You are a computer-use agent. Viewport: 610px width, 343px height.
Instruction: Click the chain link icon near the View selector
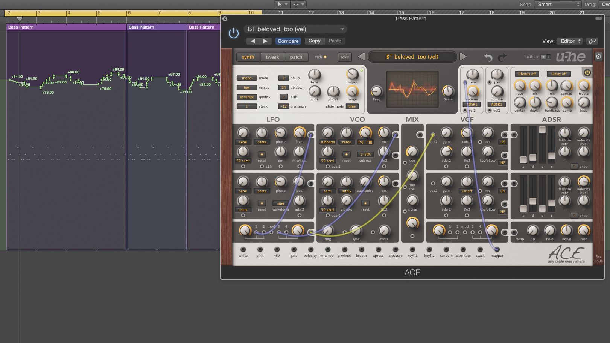point(592,41)
